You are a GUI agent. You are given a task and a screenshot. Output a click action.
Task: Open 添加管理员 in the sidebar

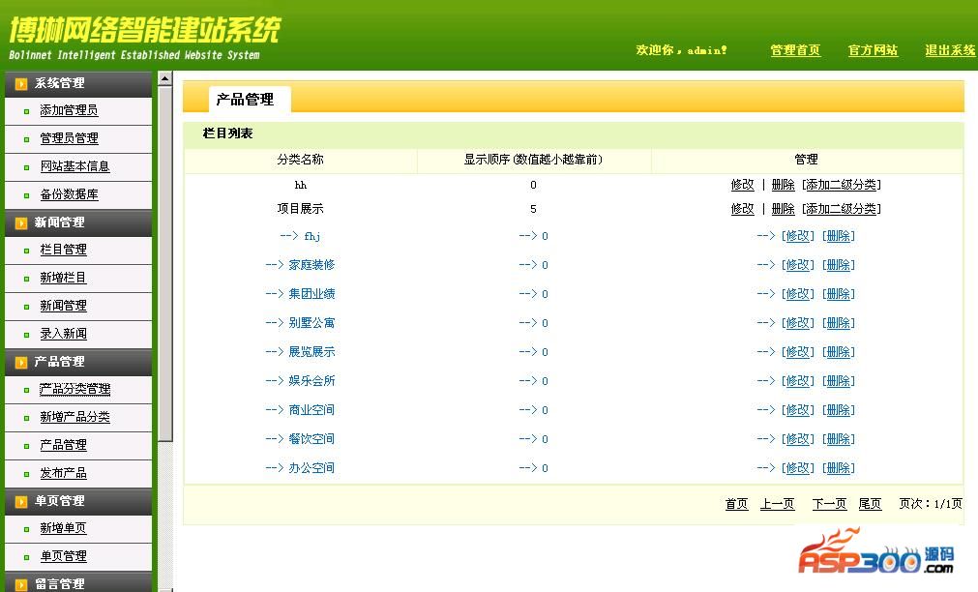(69, 110)
